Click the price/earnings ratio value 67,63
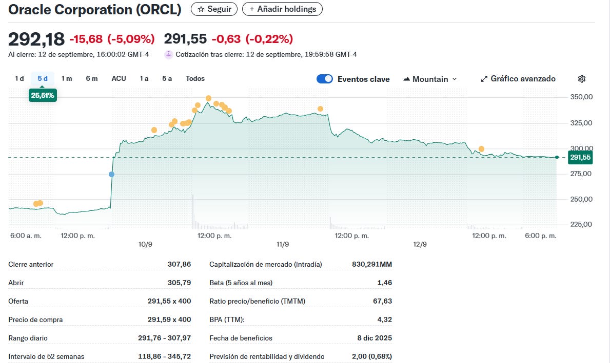Image resolution: width=610 pixels, height=363 pixels. [x=382, y=301]
